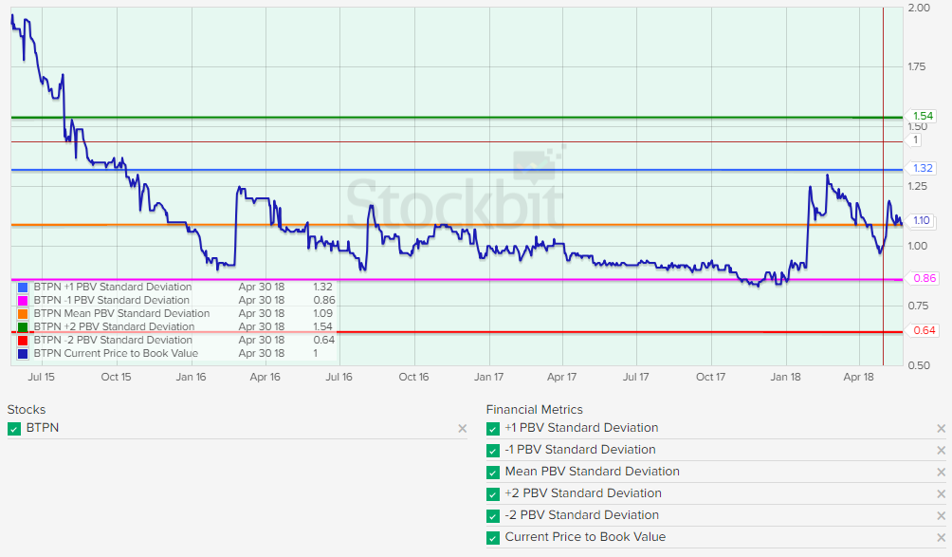Image resolution: width=952 pixels, height=557 pixels.
Task: Click the 2.00 y-axis label
Action: point(919,8)
